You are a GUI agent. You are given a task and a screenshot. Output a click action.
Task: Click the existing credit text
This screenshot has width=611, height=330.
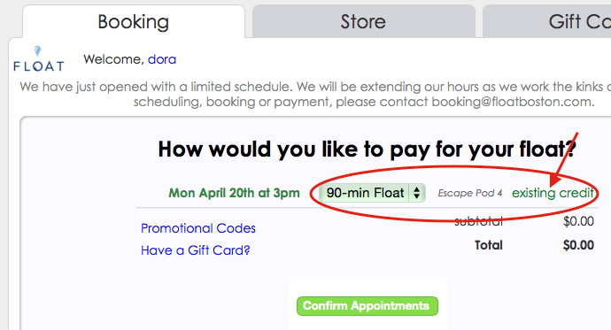[x=553, y=193]
